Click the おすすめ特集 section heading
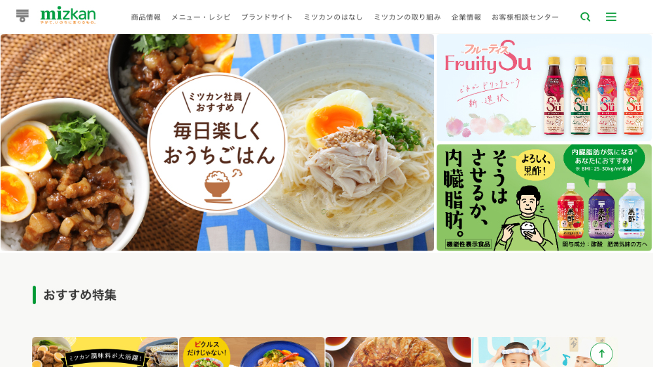653x367 pixels. pyautogui.click(x=80, y=295)
